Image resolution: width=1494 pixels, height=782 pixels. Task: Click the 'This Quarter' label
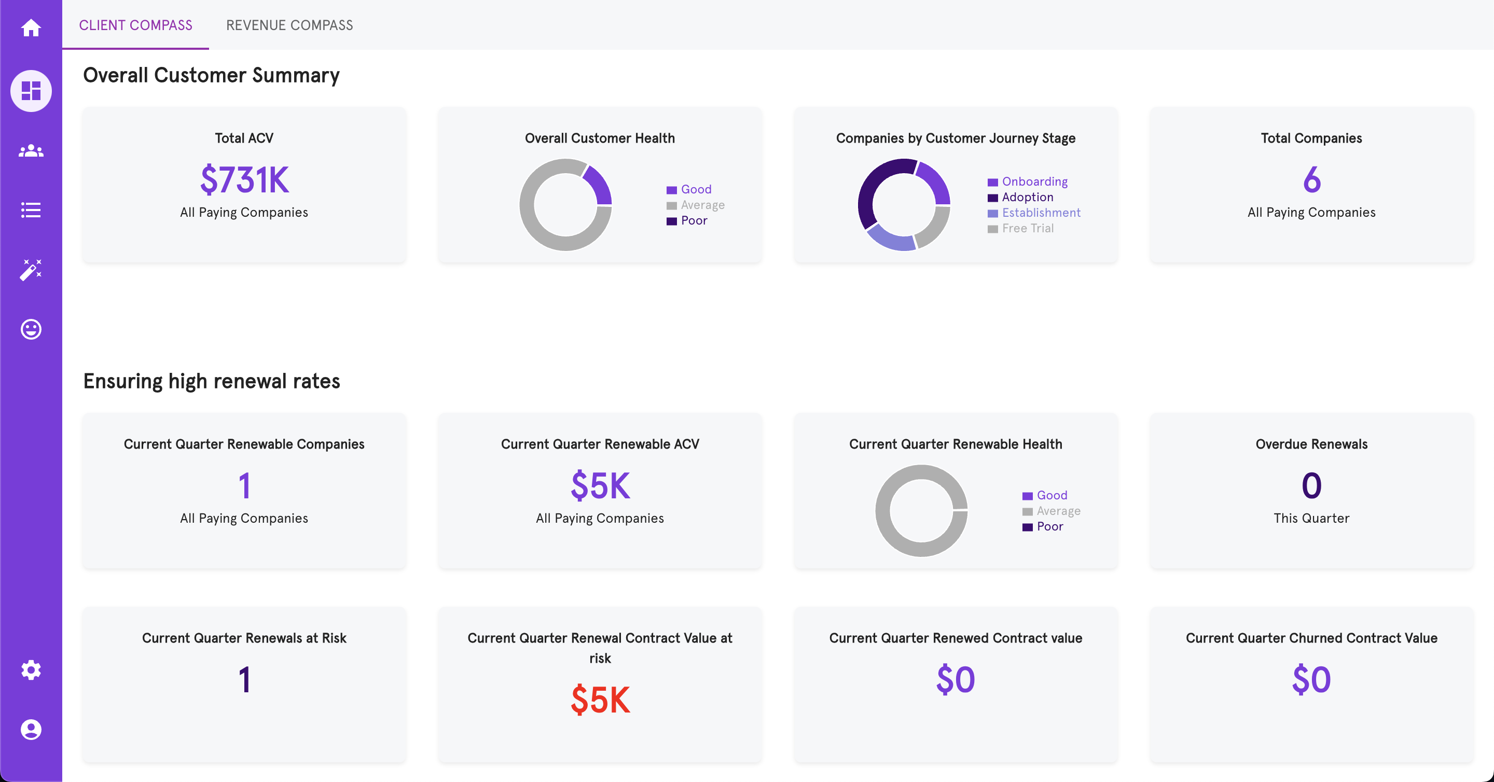1311,518
